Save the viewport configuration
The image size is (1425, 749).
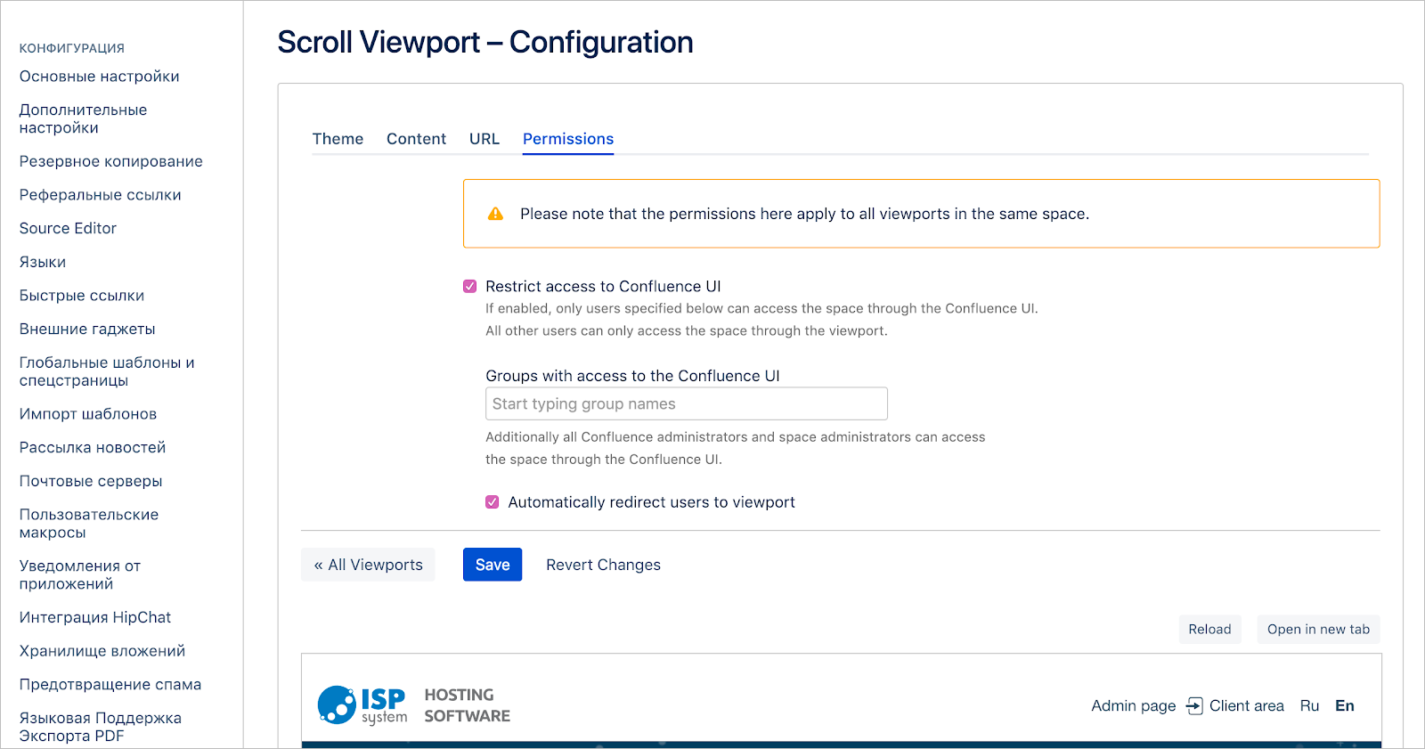[493, 565]
